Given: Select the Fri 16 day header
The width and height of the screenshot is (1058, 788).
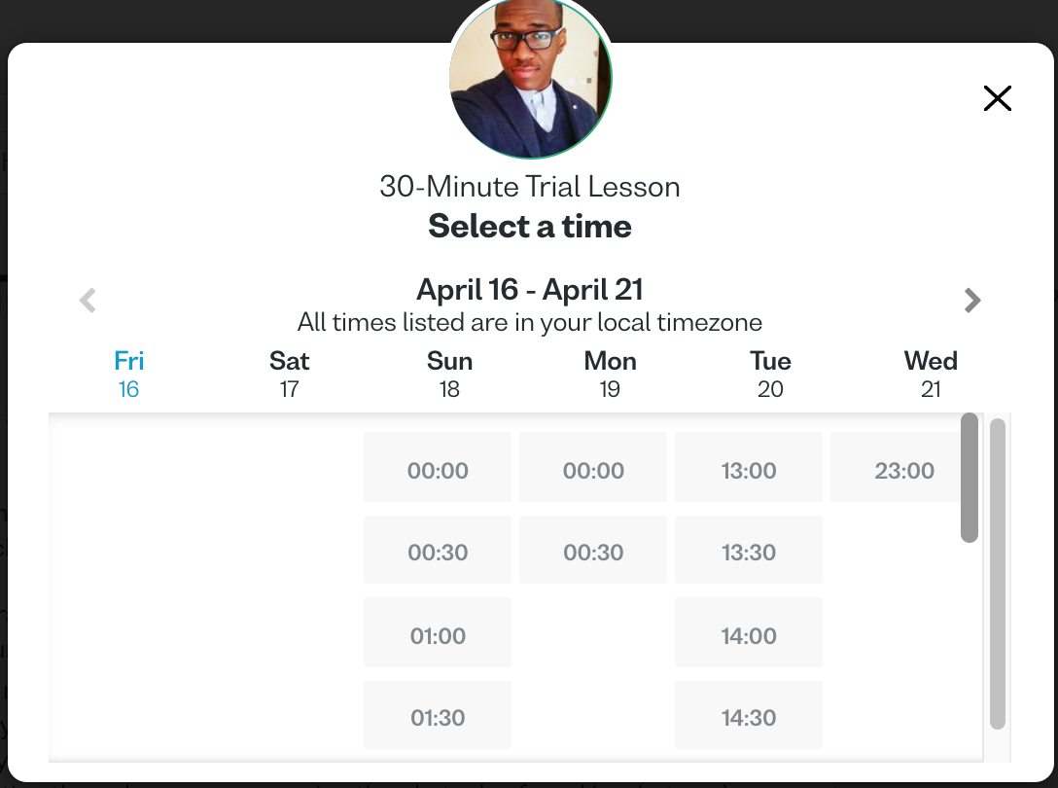Looking at the screenshot, I should coord(129,375).
